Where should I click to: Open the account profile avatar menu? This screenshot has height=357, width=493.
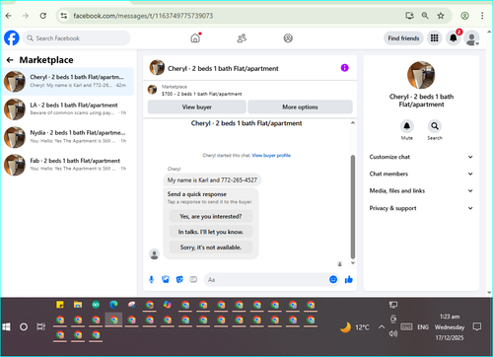point(472,38)
